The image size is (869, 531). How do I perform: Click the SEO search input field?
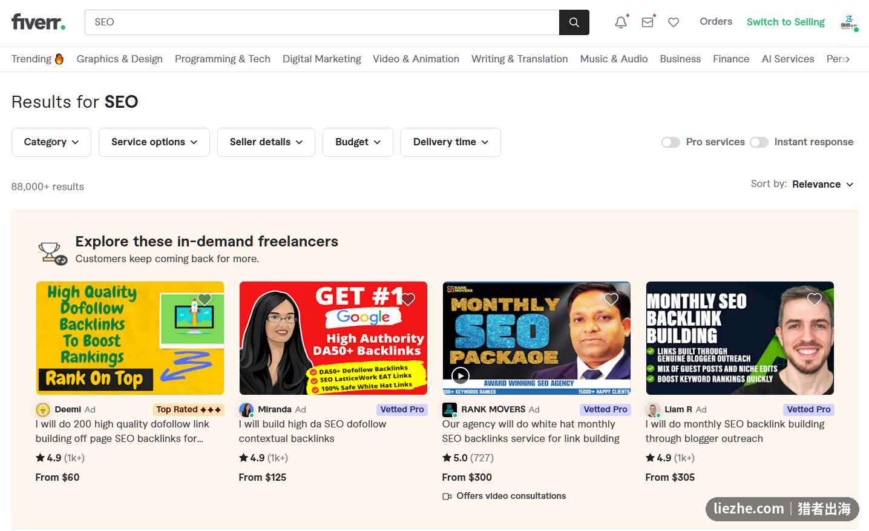tap(322, 22)
